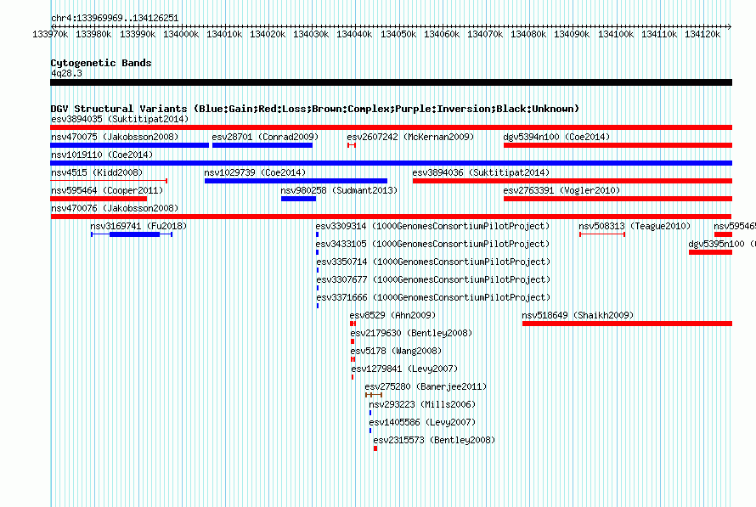
Task: Select the nsv4515 (Kidd2008) variant label
Action: [x=97, y=172]
